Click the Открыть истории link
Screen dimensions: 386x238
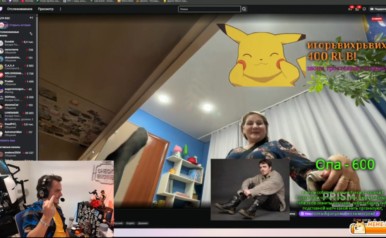point(20,25)
